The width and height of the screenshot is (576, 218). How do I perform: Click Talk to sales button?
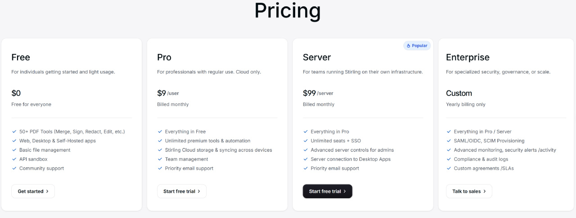pyautogui.click(x=468, y=191)
